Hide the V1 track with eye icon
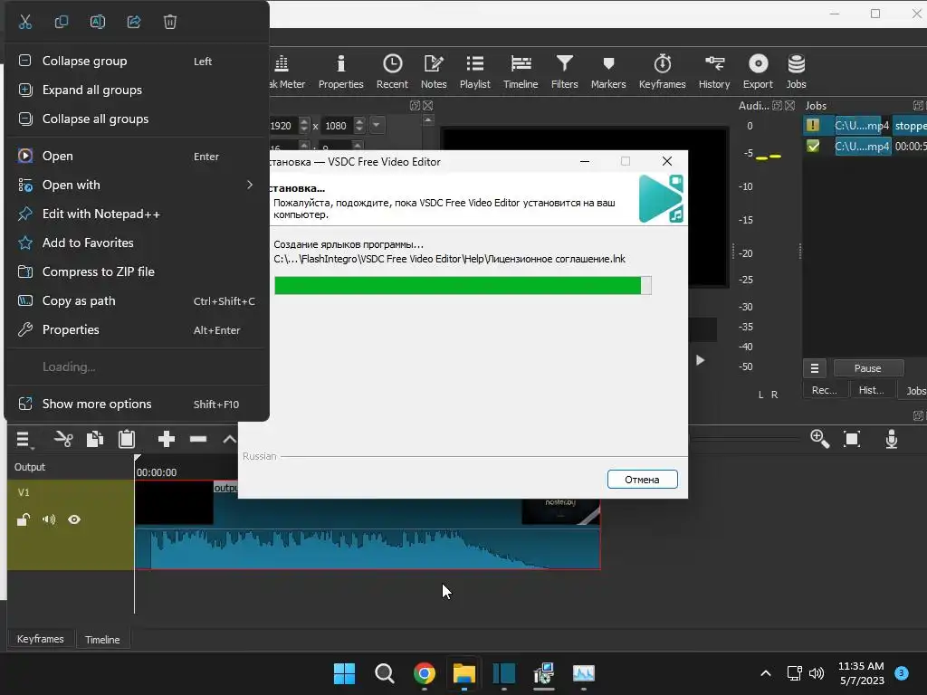The image size is (927, 695). click(x=74, y=519)
